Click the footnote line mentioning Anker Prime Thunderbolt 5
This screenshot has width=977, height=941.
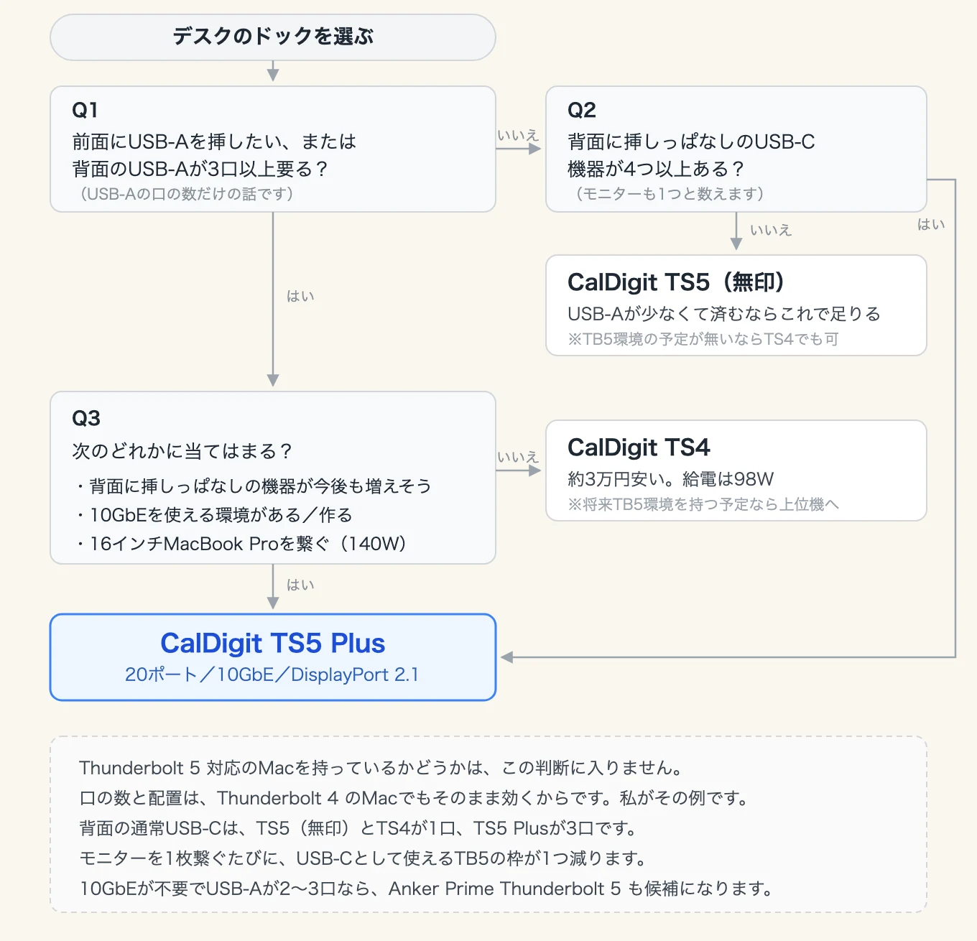coord(427,889)
